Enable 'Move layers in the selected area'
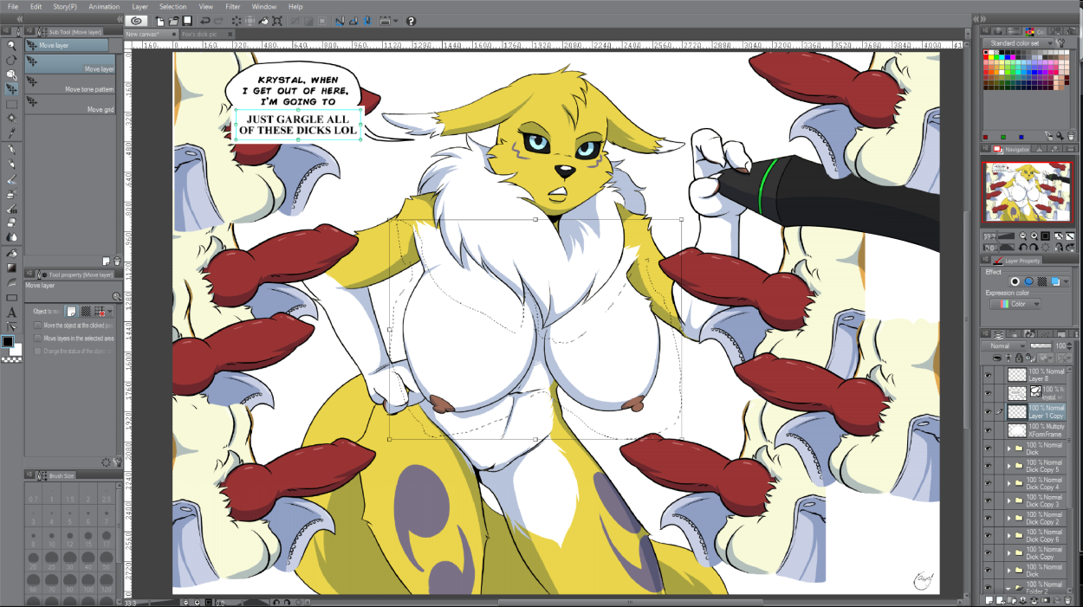1083x607 pixels. [37, 339]
